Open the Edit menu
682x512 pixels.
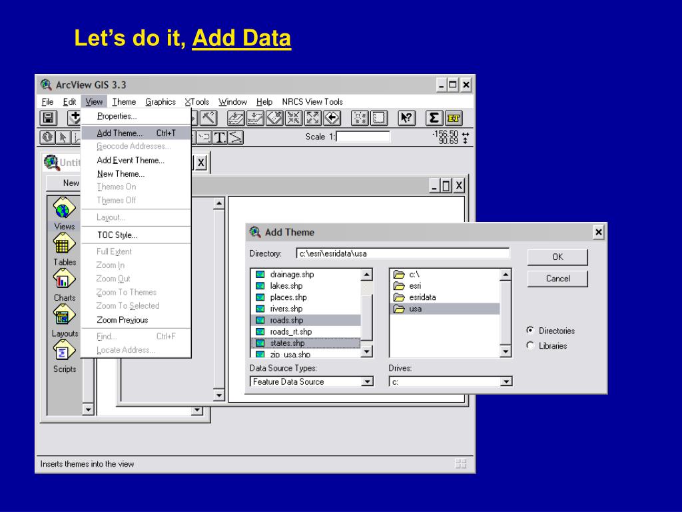click(x=69, y=101)
